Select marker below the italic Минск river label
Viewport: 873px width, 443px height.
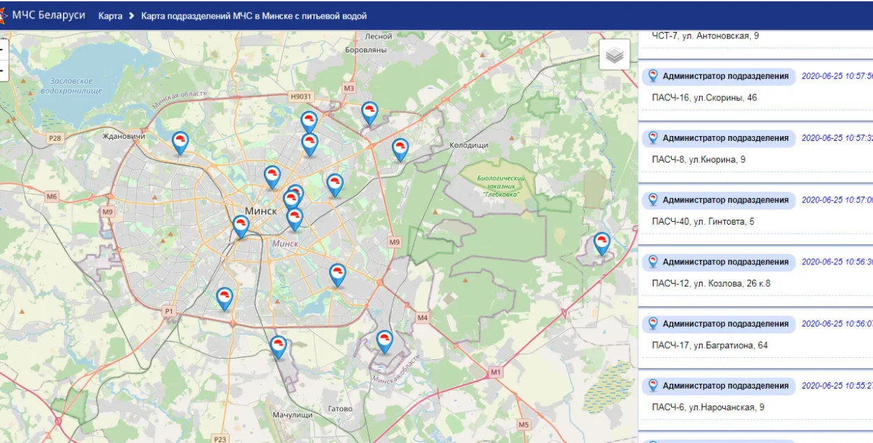(337, 276)
